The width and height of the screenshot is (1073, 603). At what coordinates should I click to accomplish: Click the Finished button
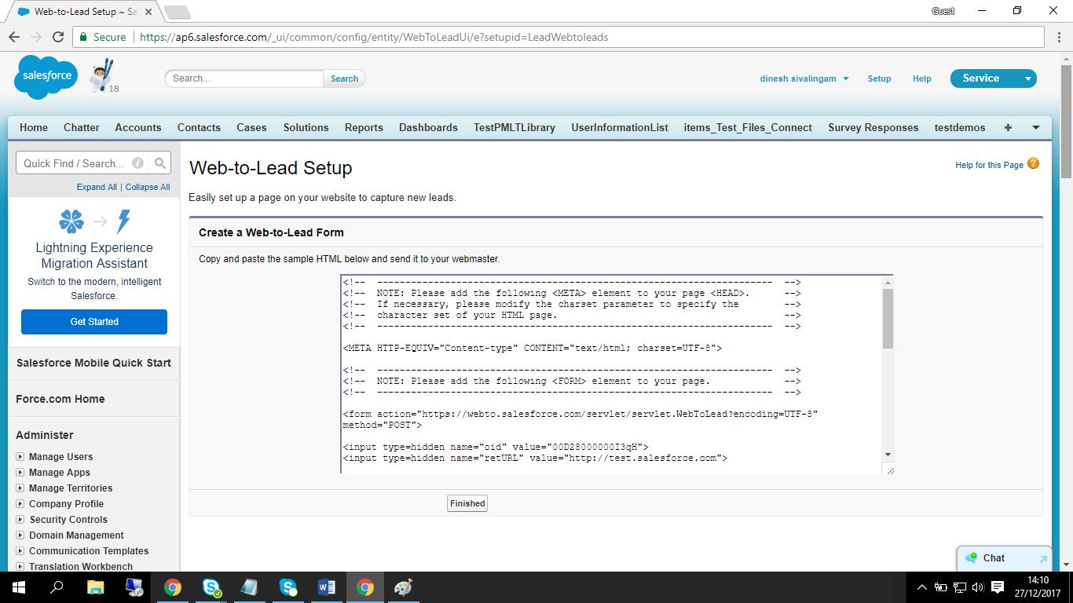467,503
